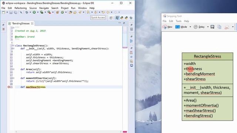Open dropdown next to Search icon
The width and height of the screenshot is (237, 133).
pos(83,12)
